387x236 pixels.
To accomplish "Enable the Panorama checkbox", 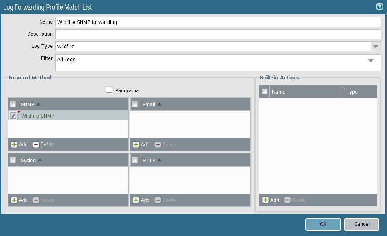I will pyautogui.click(x=109, y=90).
